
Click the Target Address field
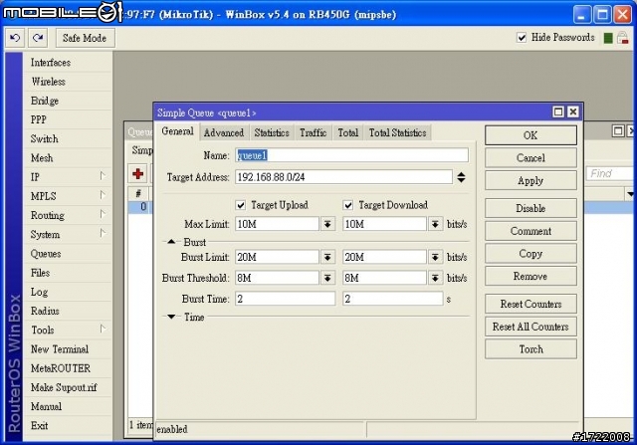pos(343,177)
